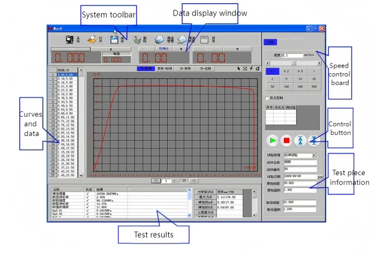Image resolution: width=375 pixels, height=257 pixels.
Task: Click the crosshead move-down arrows button
Action: click(x=314, y=140)
